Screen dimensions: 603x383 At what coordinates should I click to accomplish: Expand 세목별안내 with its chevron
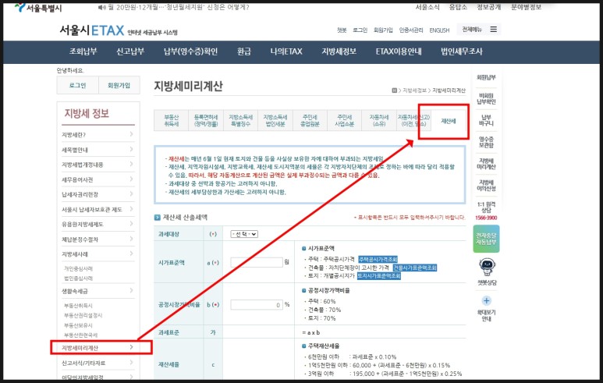coord(132,149)
